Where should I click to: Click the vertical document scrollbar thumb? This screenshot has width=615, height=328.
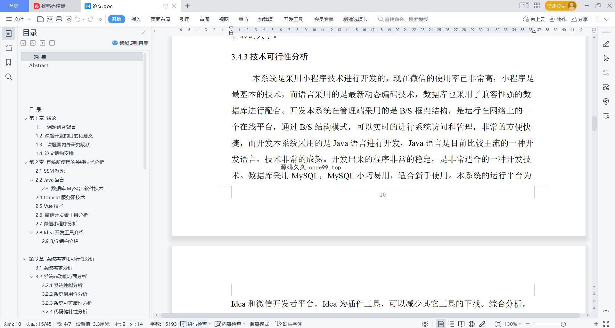pos(594,123)
